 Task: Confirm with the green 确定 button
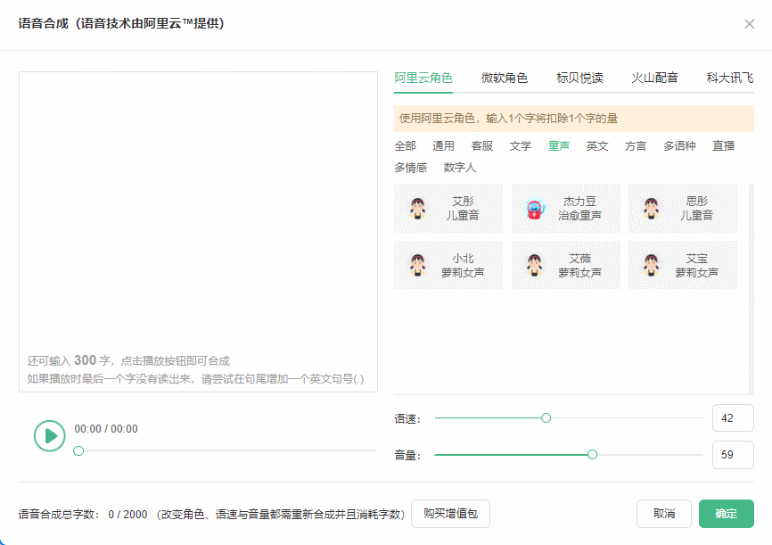(x=727, y=514)
